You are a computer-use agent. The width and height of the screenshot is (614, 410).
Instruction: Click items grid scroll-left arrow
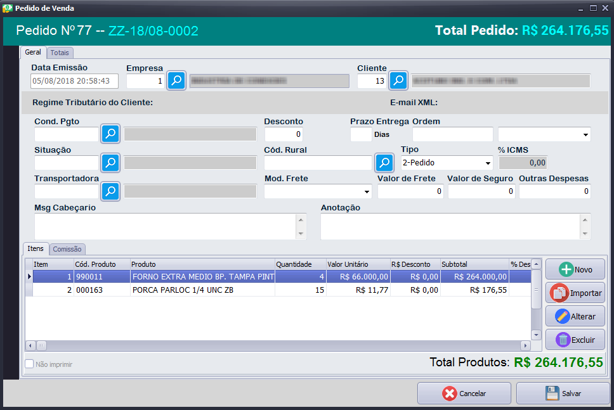(30, 345)
